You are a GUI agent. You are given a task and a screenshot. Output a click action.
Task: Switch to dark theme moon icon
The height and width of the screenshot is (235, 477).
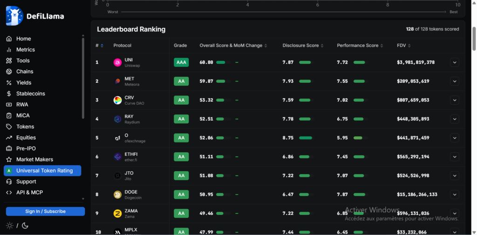pyautogui.click(x=25, y=226)
